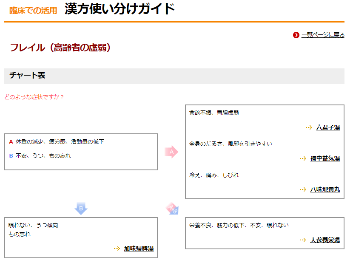Click the red arrow icon beside 一覧ページに戻る

296,35
